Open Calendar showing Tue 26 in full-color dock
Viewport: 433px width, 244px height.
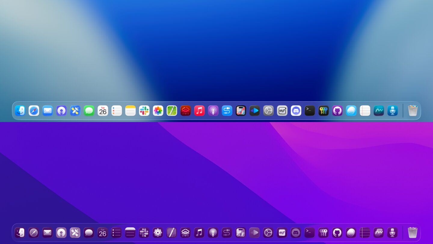coord(103,111)
